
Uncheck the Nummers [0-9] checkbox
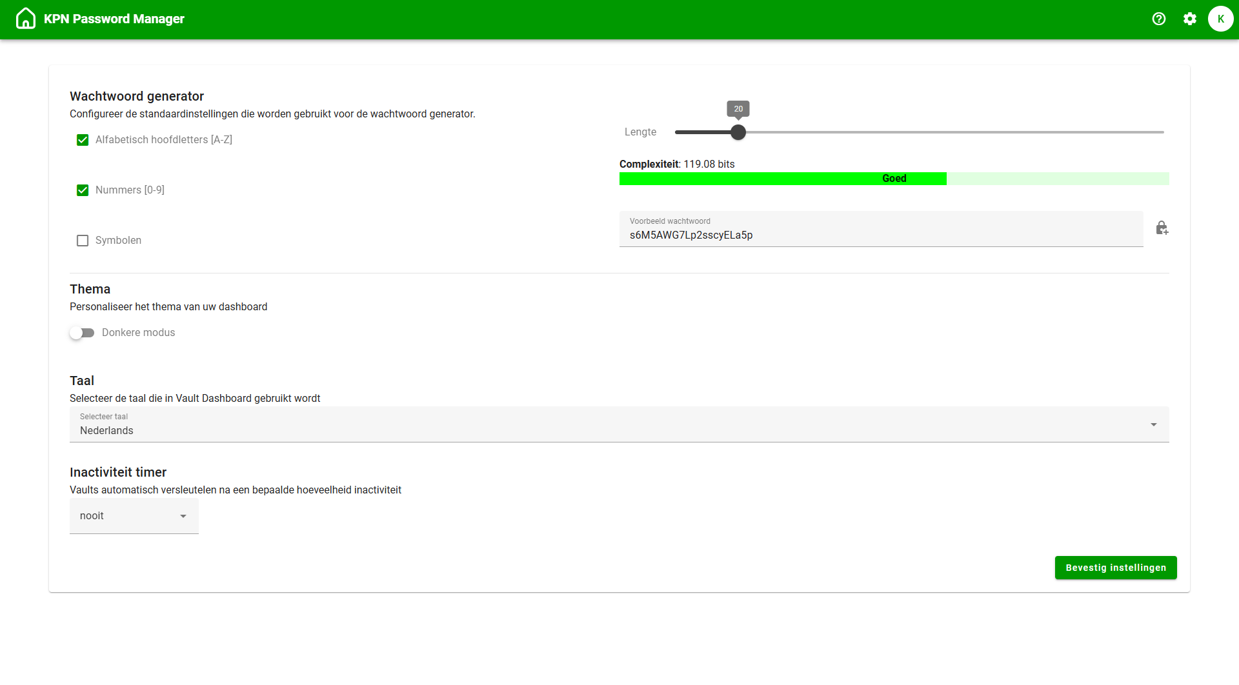(83, 190)
